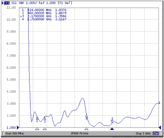Select marker 1 triangle on the trace

(x=37, y=118)
